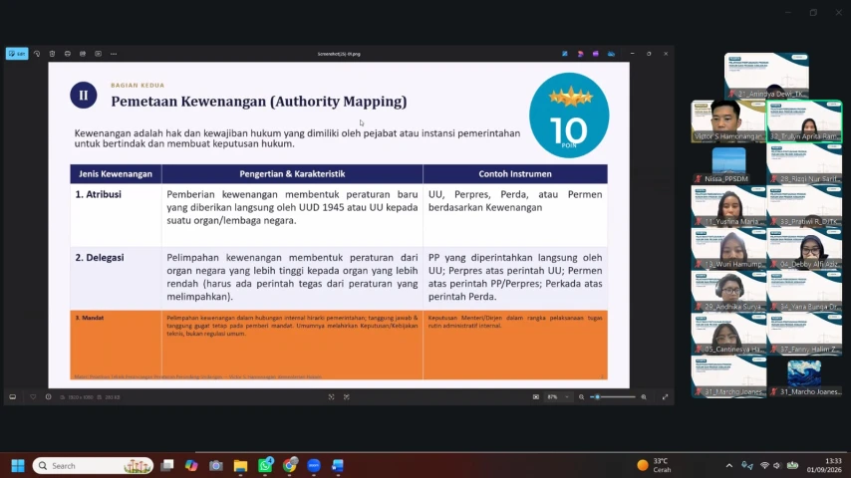851x478 pixels.
Task: Open File Explorer from the taskbar
Action: click(240, 465)
